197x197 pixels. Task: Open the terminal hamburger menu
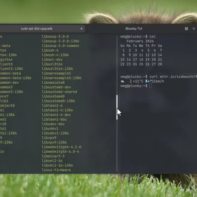pyautogui.click(x=194, y=29)
